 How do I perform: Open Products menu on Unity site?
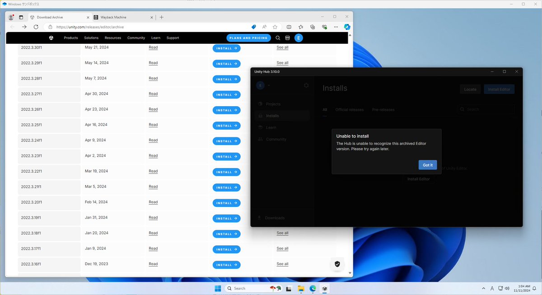71,38
